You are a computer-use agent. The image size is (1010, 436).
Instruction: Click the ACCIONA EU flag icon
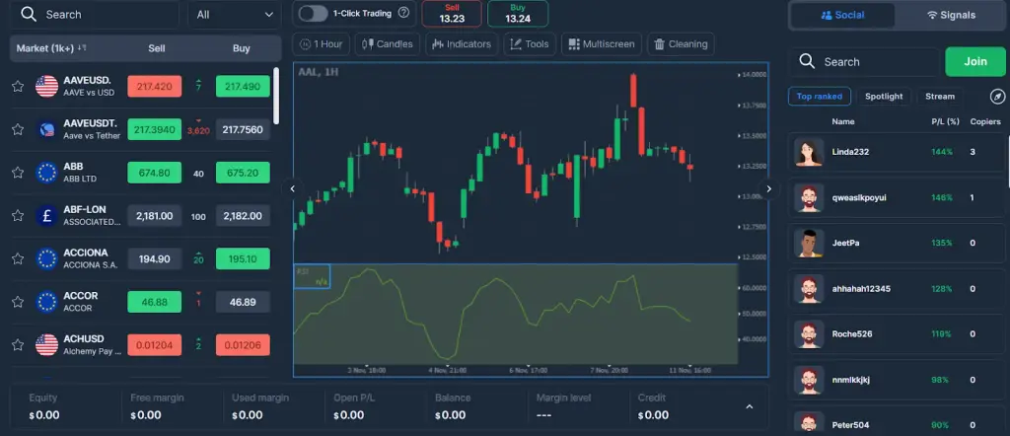[x=46, y=258]
